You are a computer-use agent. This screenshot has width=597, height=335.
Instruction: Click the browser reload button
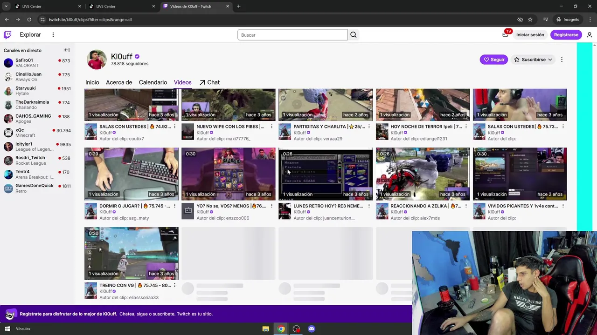(29, 20)
